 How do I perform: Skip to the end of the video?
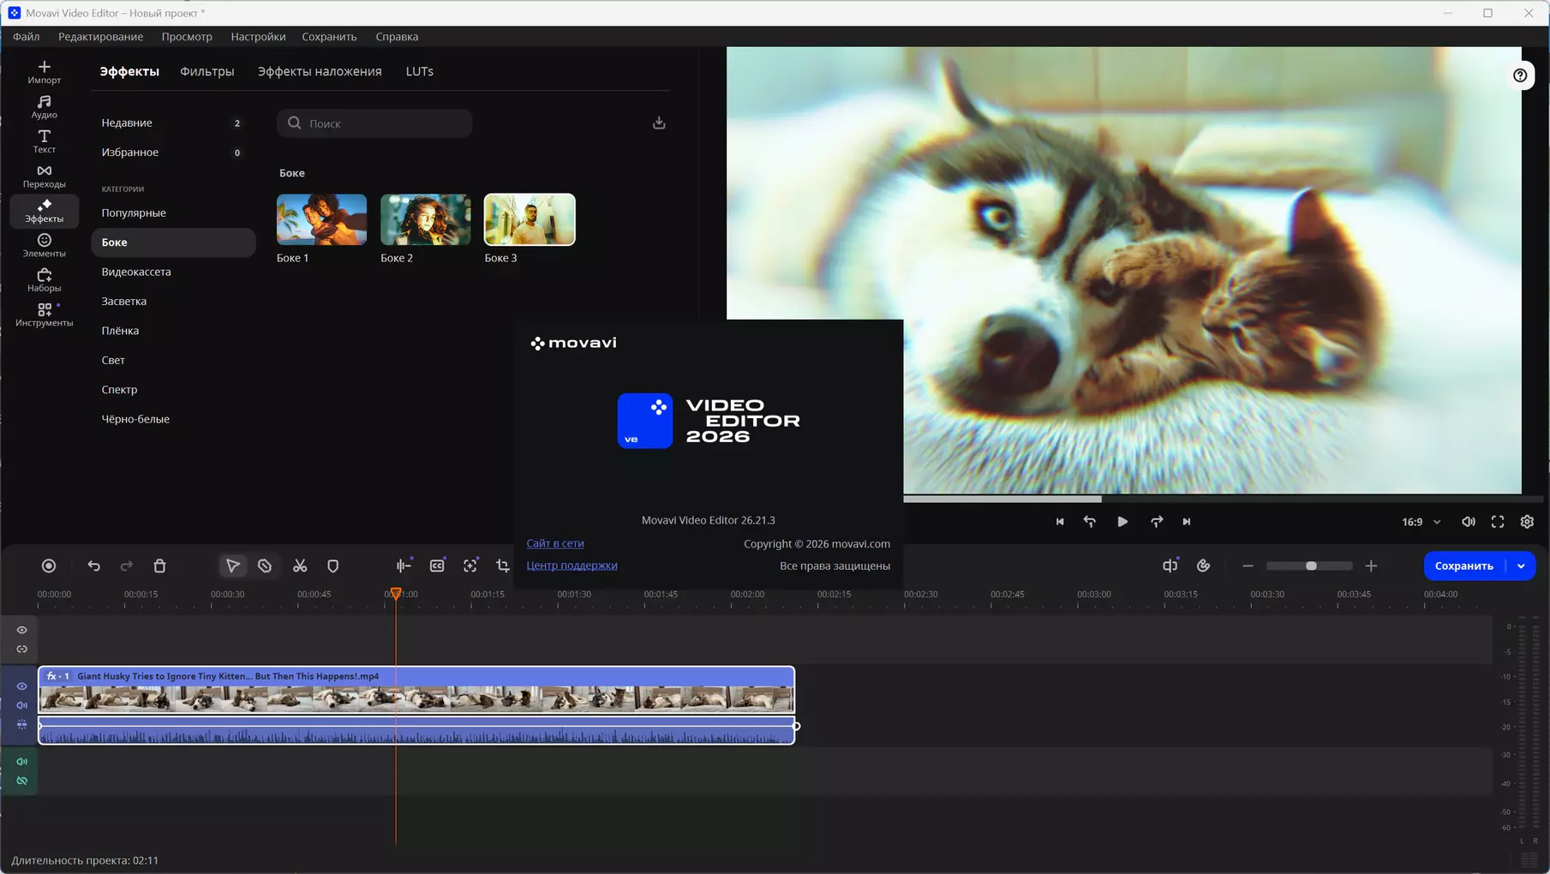1187,521
